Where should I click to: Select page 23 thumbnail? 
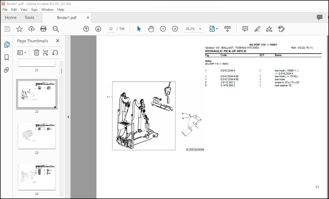[x=37, y=136]
